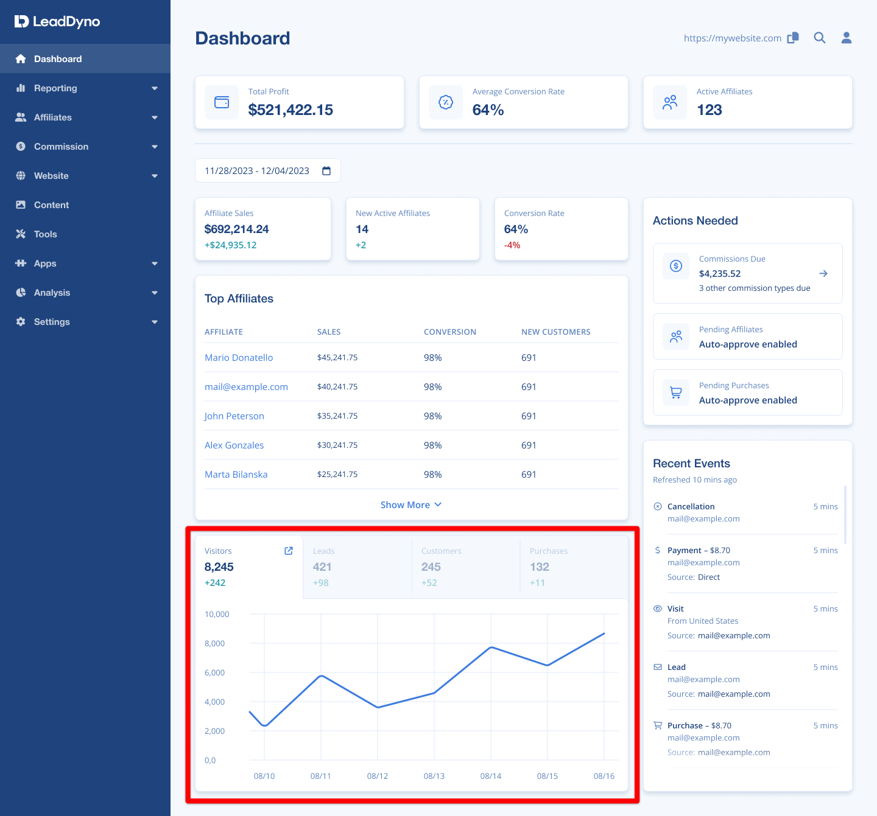Expand the Apps menu arrow

coord(155,263)
